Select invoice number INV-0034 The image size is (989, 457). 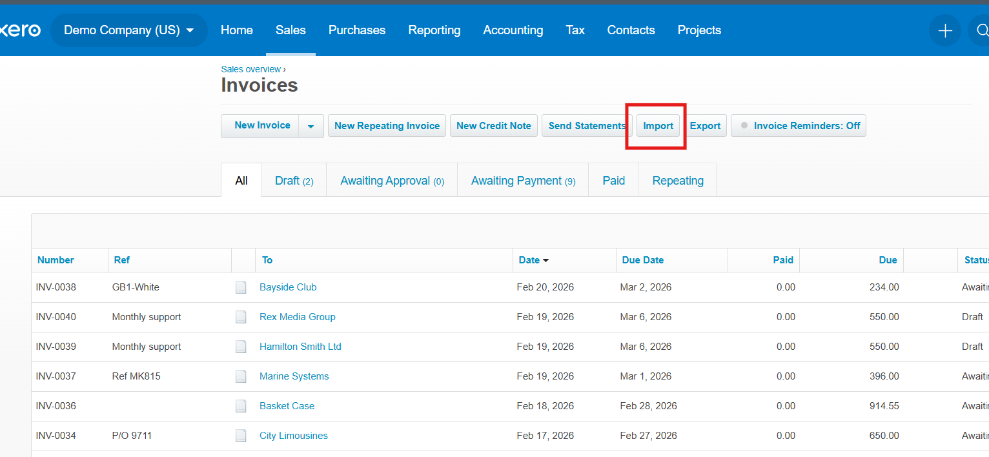[x=56, y=436]
